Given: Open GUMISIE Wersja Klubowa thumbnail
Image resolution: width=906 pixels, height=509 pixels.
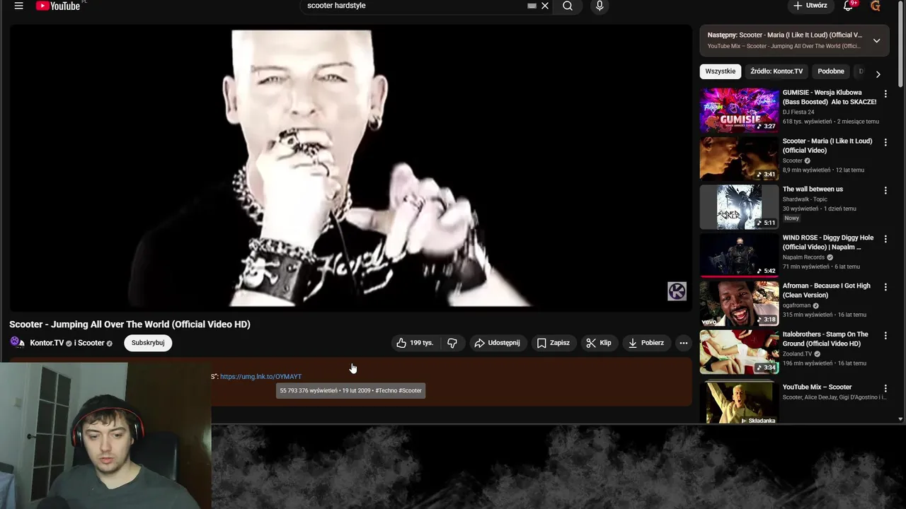Looking at the screenshot, I should tap(739, 110).
